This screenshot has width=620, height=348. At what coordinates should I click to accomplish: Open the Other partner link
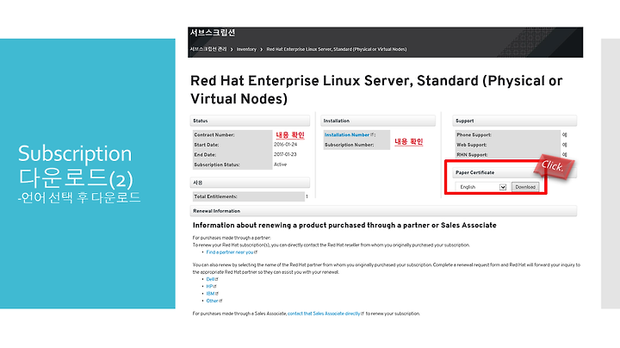point(212,301)
